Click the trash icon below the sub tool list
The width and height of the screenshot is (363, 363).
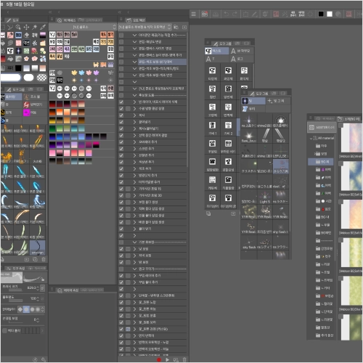click(44, 259)
